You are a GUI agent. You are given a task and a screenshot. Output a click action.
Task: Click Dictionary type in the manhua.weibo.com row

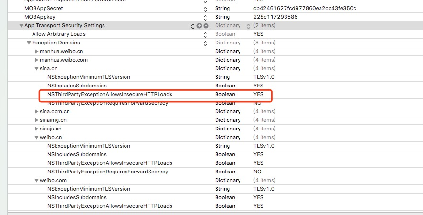pyautogui.click(x=228, y=60)
